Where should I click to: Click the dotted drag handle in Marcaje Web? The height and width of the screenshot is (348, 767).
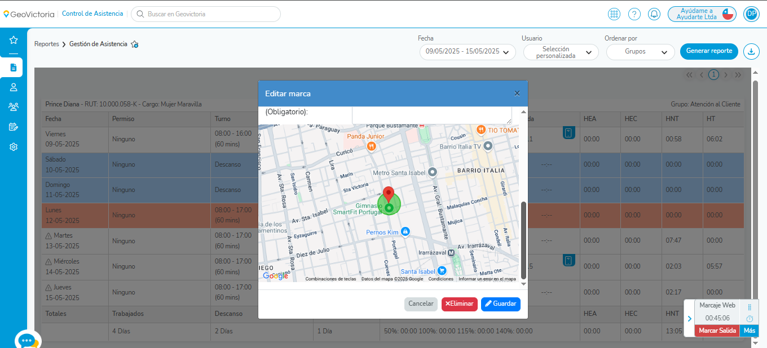coord(750,307)
